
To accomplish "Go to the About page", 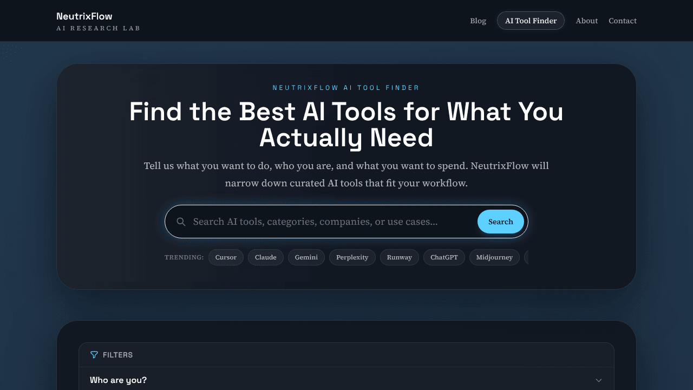I will (x=587, y=21).
